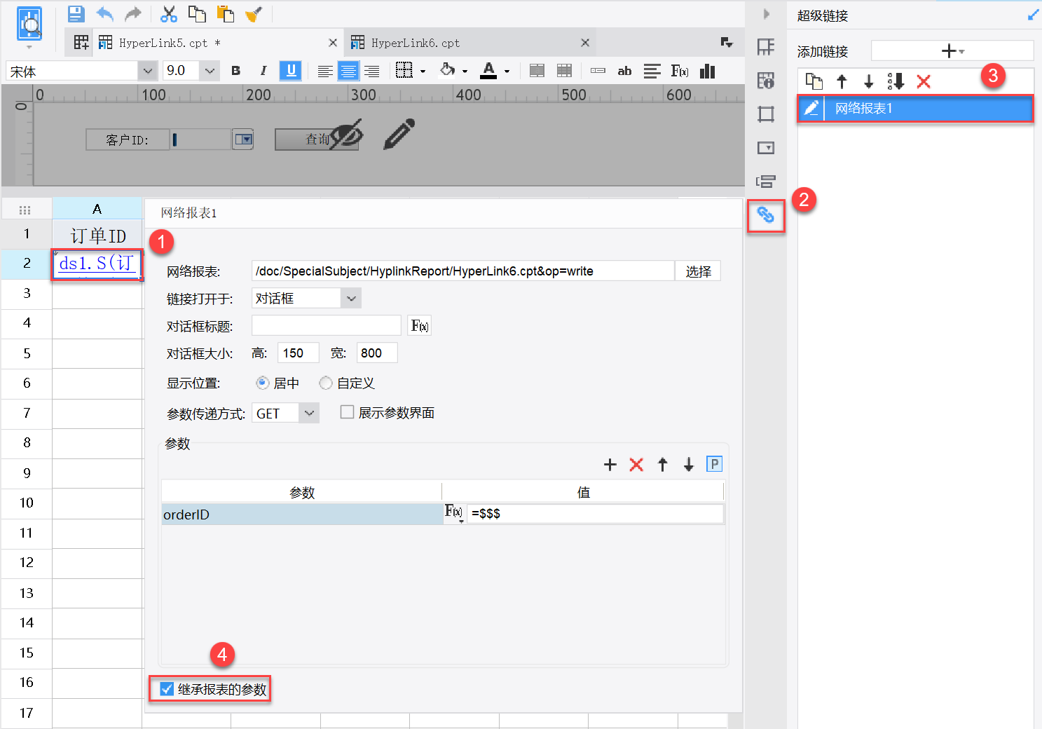Click the dialog width field 800
1042x729 pixels.
[x=377, y=353]
